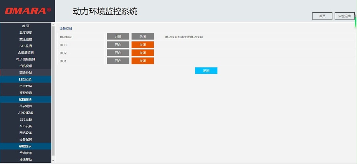Open 485设备 configuration page
The image size is (357, 164).
click(x=25, y=126)
